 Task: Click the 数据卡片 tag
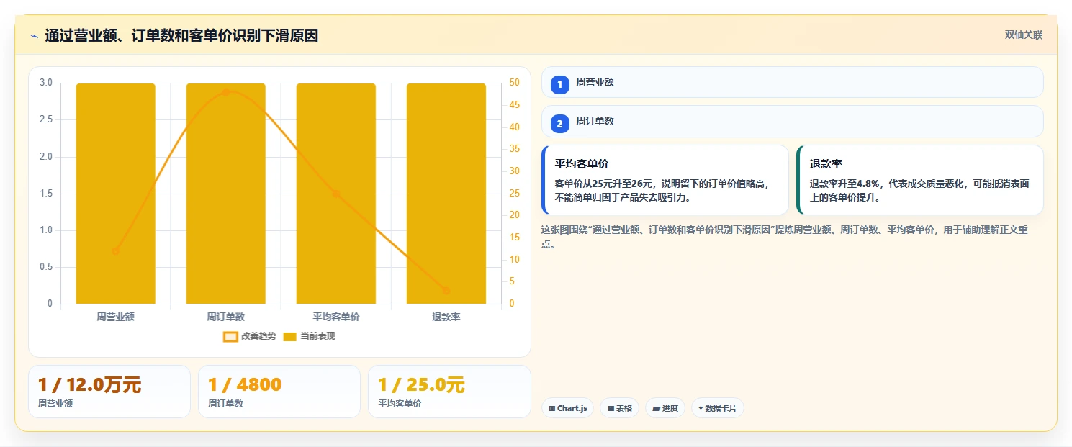click(717, 408)
